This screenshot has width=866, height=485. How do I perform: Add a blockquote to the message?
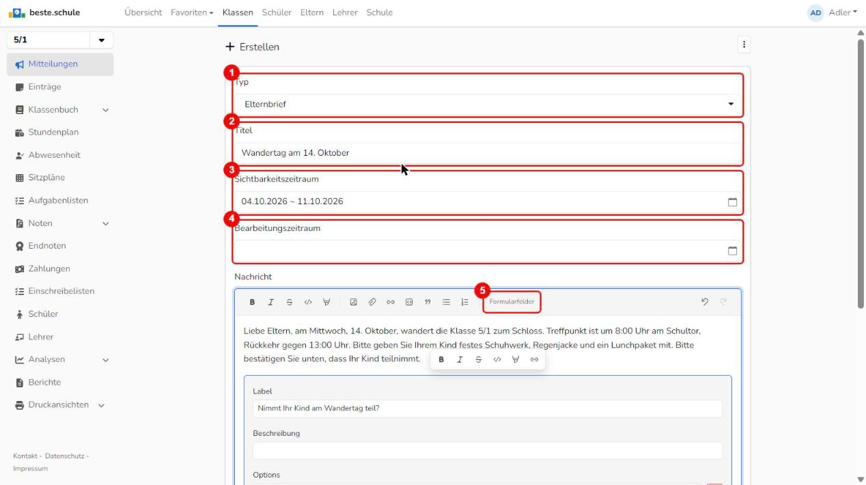point(428,302)
